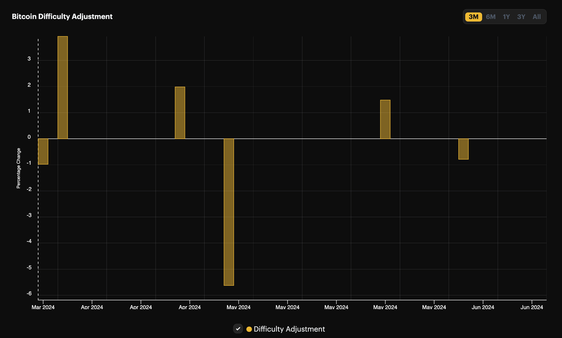Click the yellow Difficulty Adjustment legend dot

249,329
